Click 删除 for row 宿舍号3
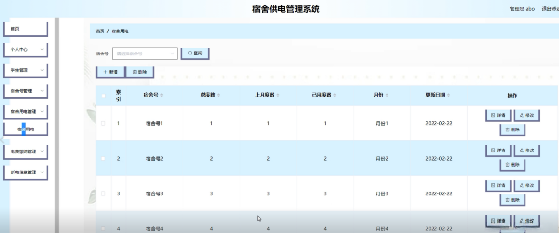The width and height of the screenshot is (559, 236). point(513,200)
